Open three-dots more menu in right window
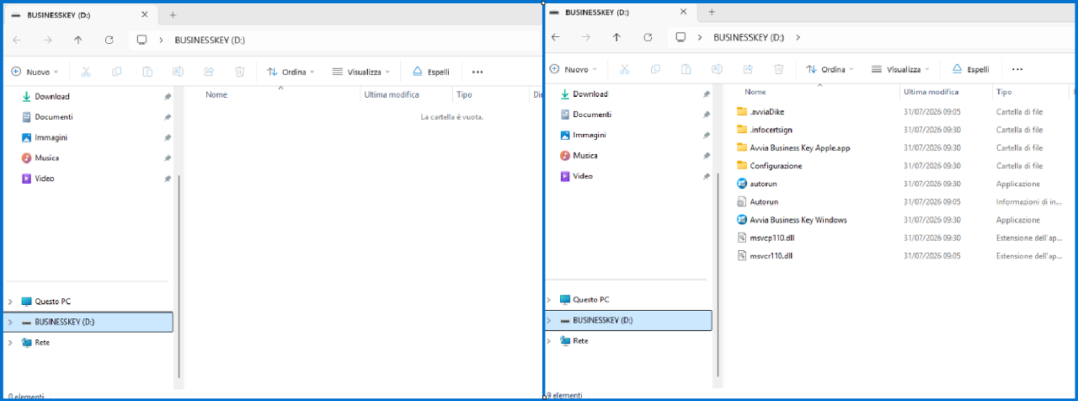This screenshot has width=1078, height=401. coord(1017,69)
